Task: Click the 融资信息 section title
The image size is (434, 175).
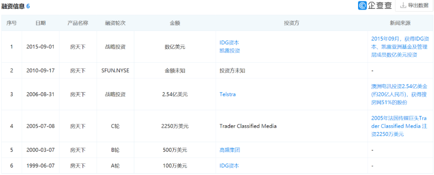Action: [13, 6]
